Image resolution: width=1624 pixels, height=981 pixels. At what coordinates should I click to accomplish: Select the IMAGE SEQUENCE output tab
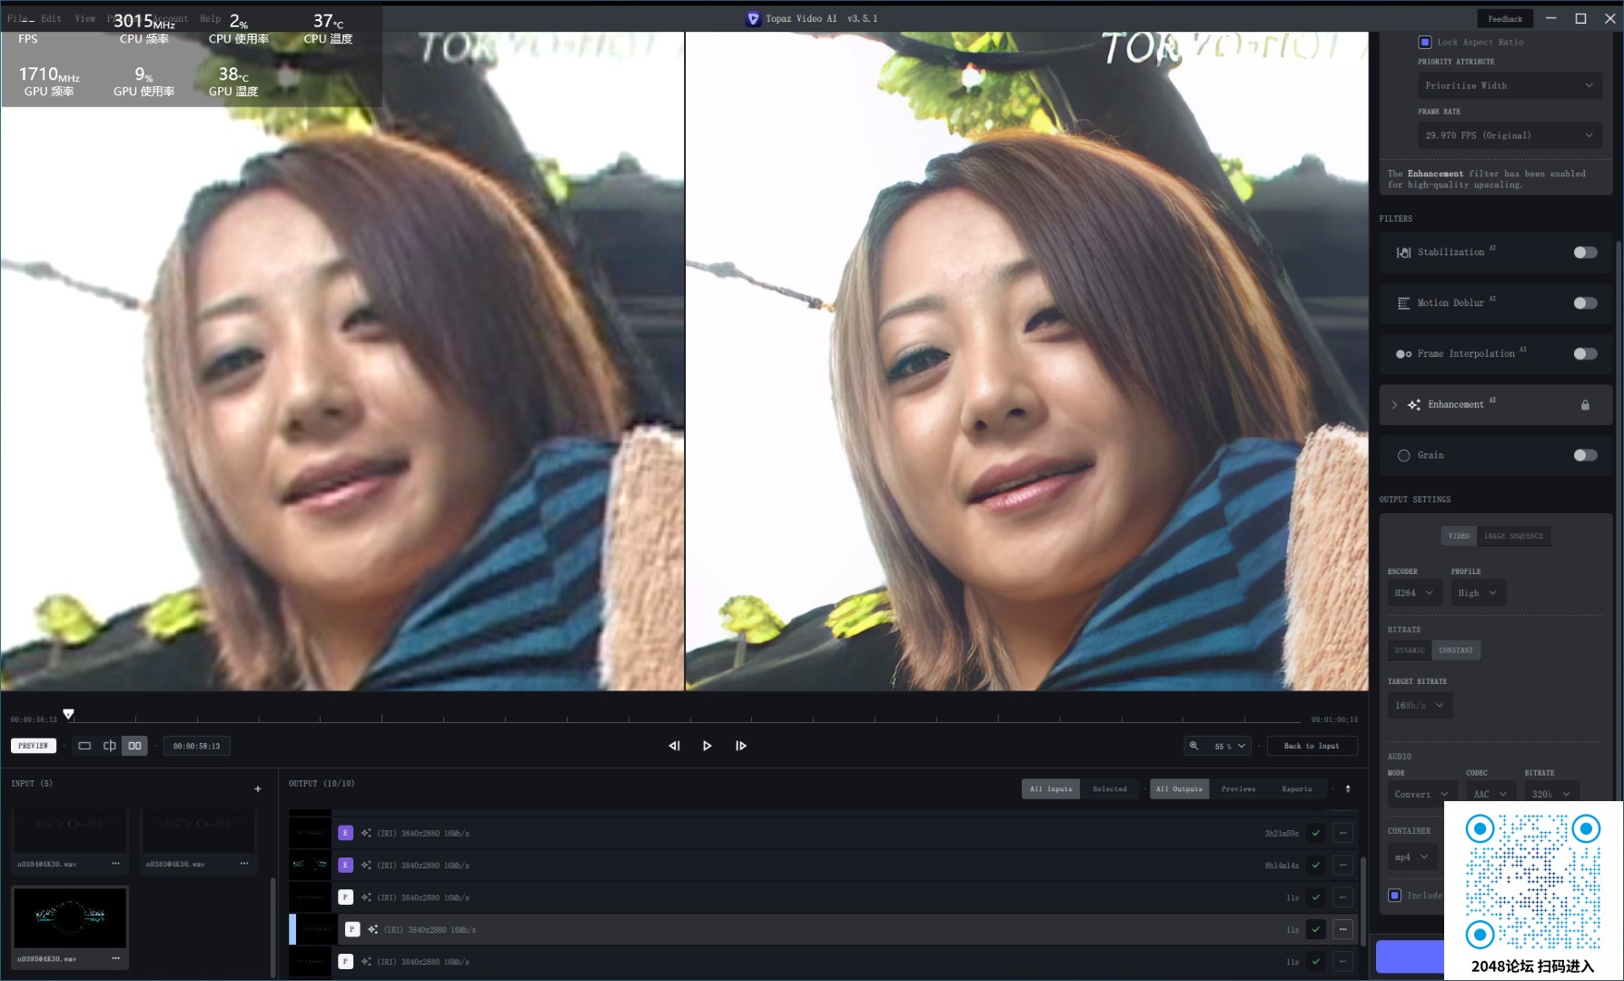(x=1513, y=536)
